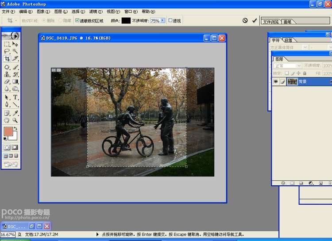
Task: Open the 视图 menu
Action: [x=113, y=11]
